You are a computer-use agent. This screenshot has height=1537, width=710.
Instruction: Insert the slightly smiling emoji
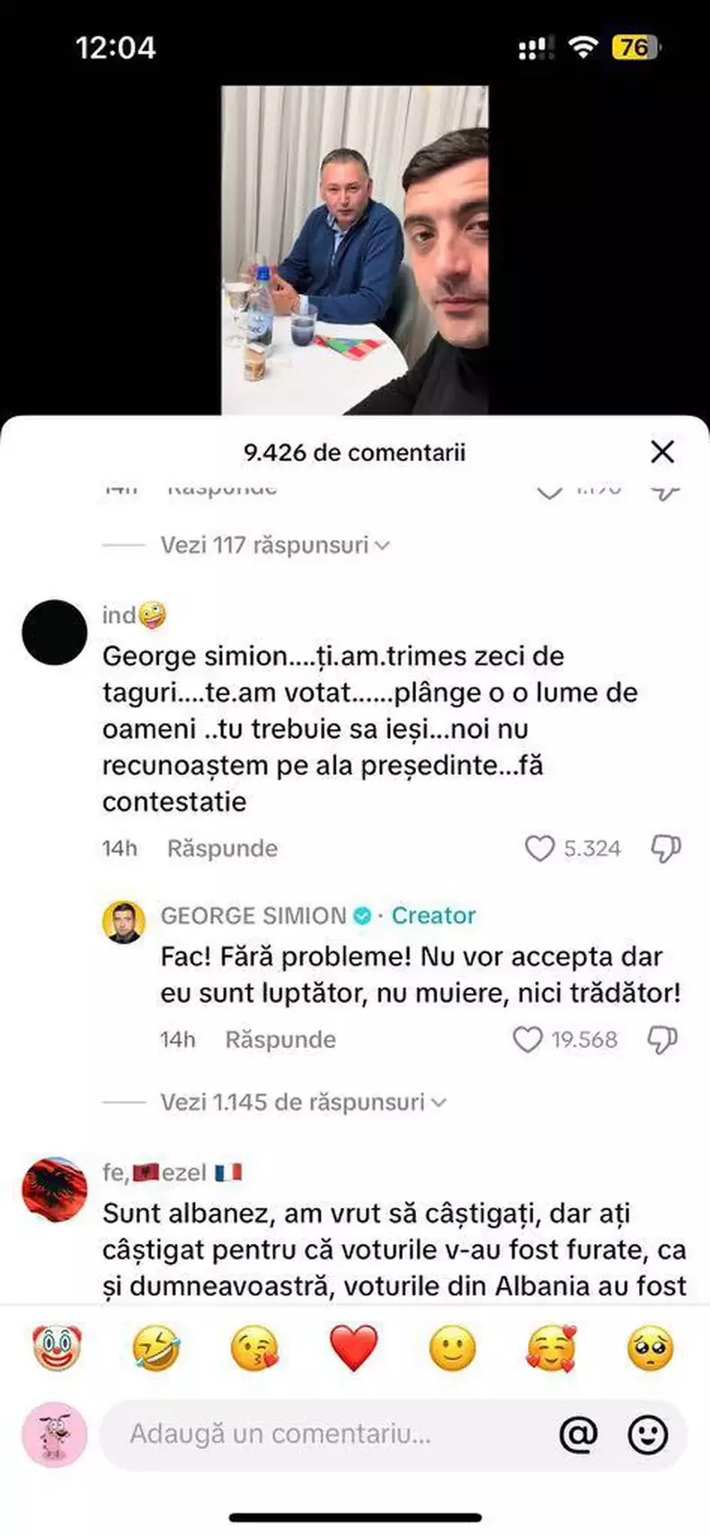(453, 1348)
